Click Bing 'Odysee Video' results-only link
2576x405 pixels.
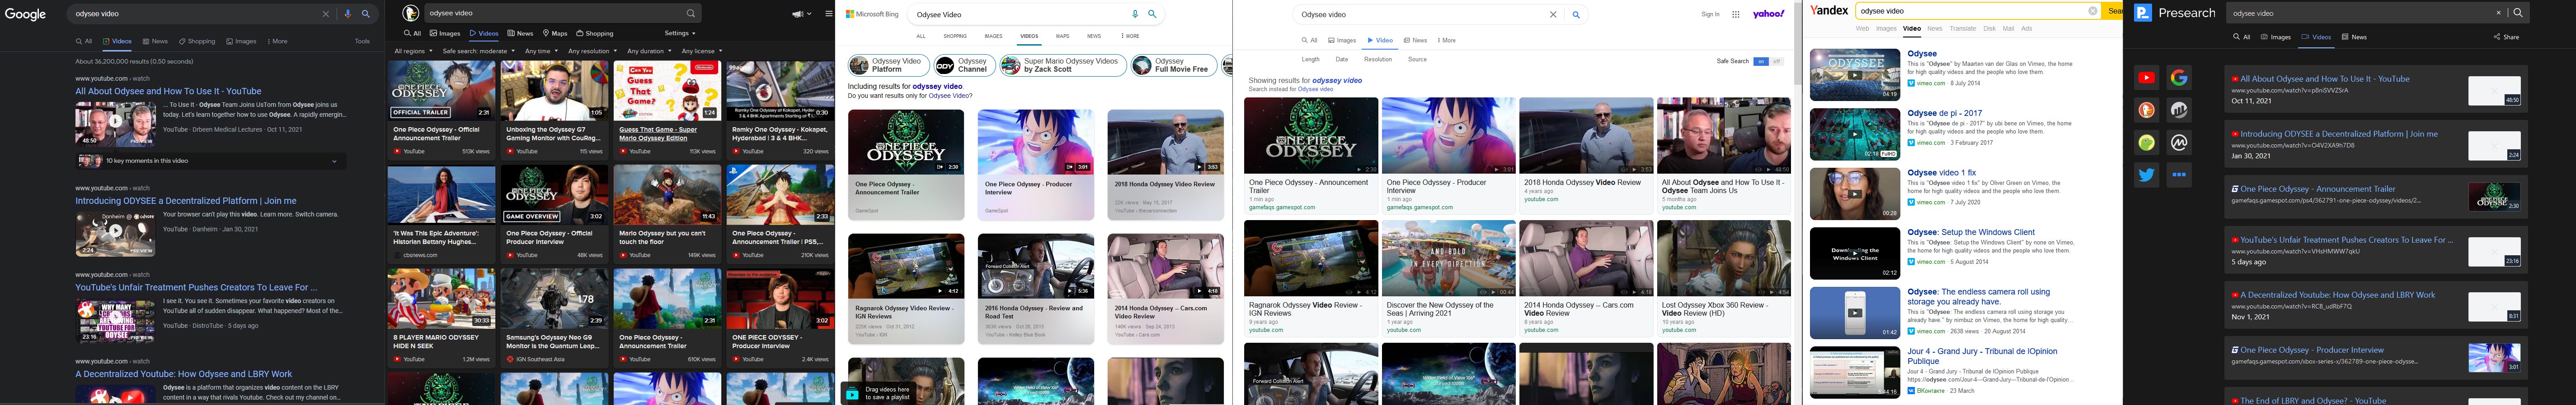tap(950, 96)
